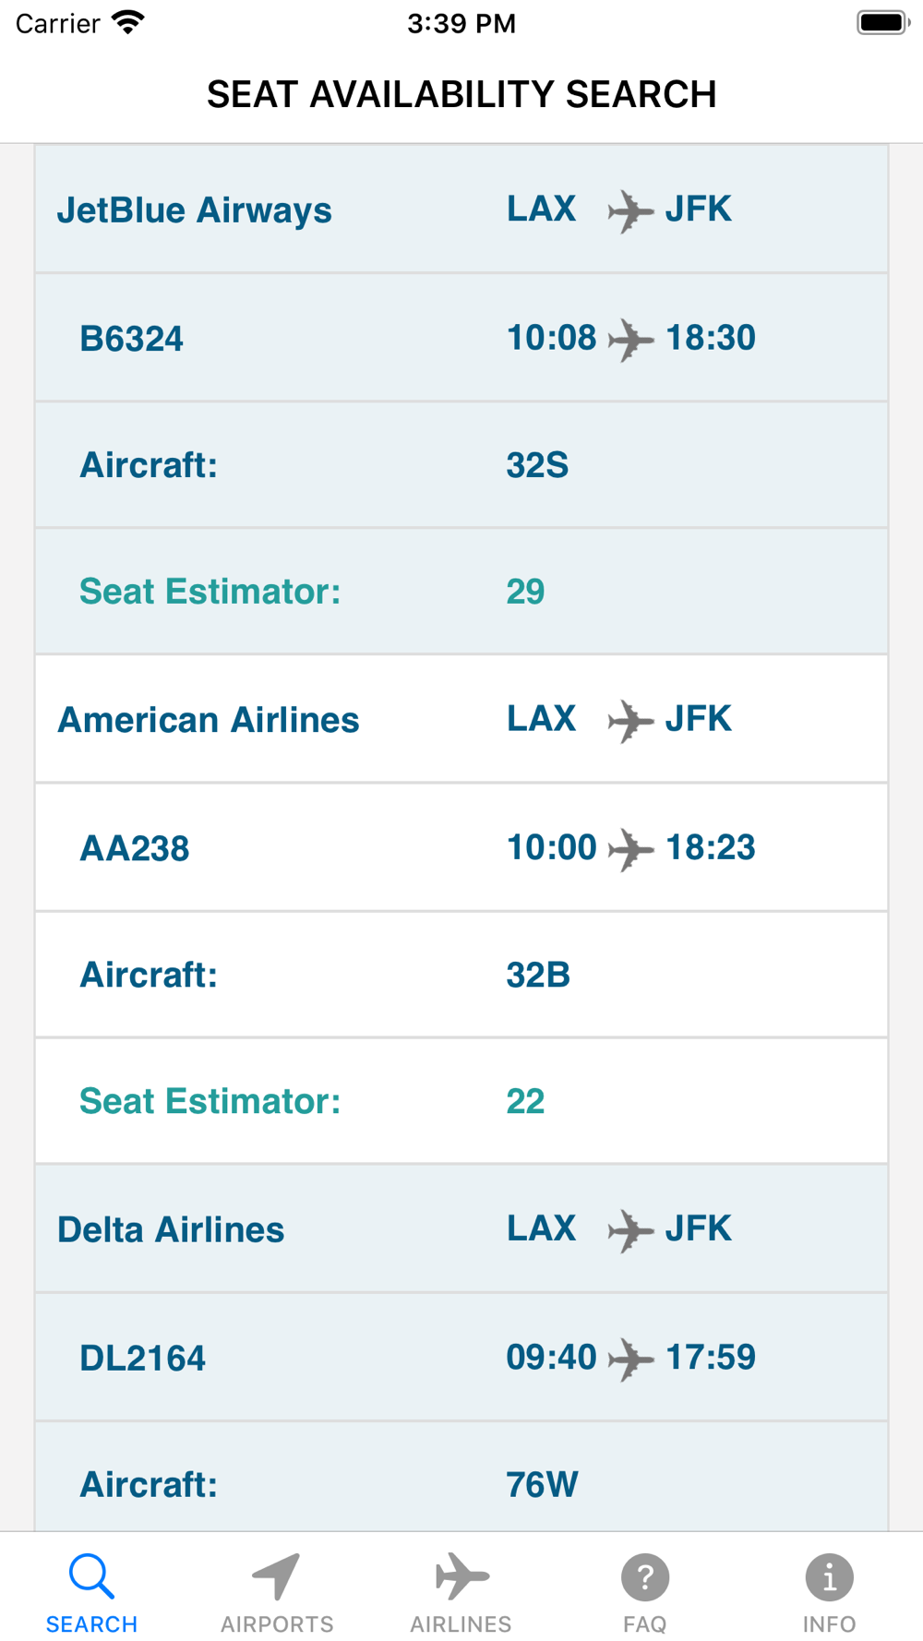Tap flight number DL2164

142,1358
